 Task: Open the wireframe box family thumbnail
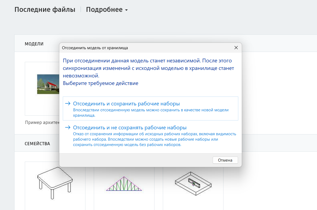tap(193, 184)
